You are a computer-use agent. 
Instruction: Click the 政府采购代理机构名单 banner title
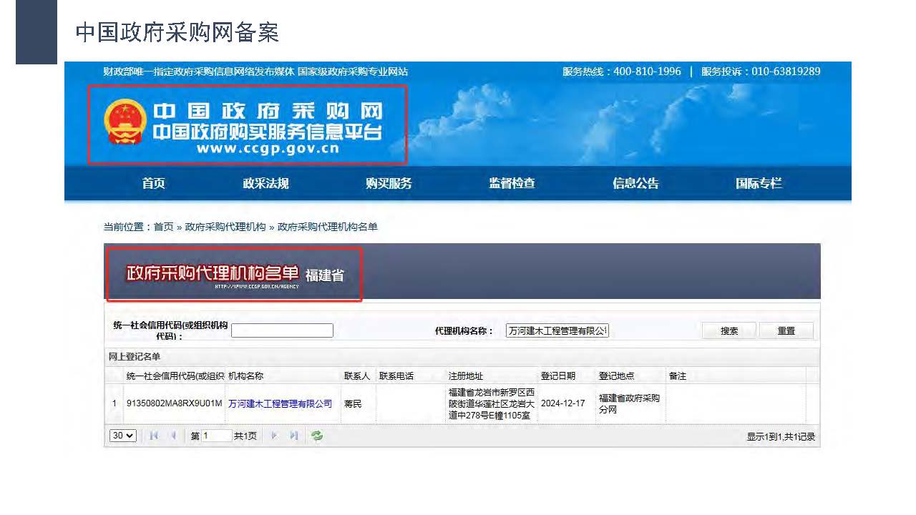coord(212,274)
